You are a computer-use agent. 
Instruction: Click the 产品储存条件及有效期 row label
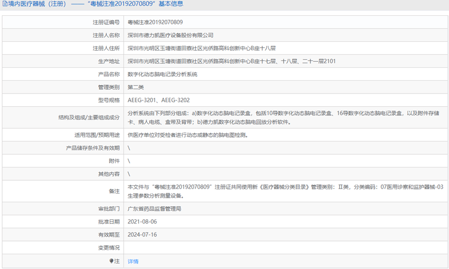(93, 148)
